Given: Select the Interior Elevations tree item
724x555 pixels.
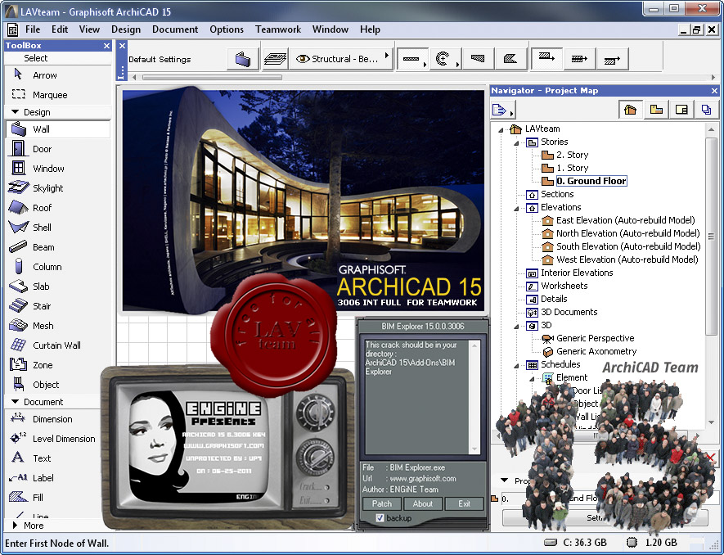Looking at the screenshot, I should tap(577, 273).
